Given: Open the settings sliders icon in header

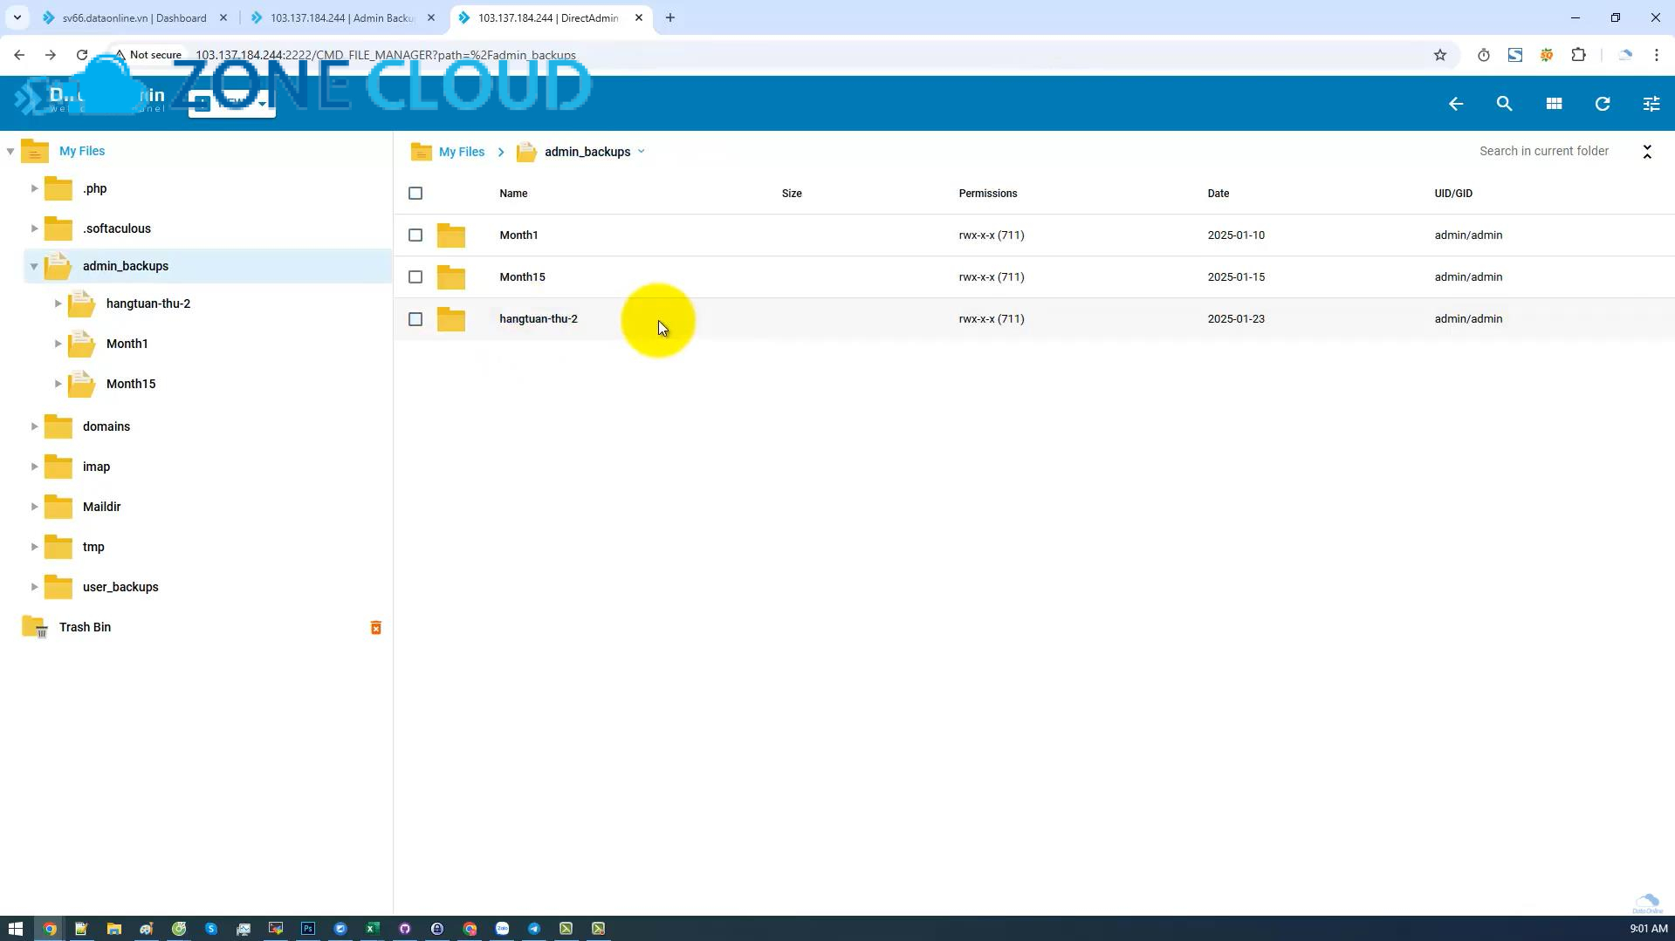Looking at the screenshot, I should tap(1651, 104).
